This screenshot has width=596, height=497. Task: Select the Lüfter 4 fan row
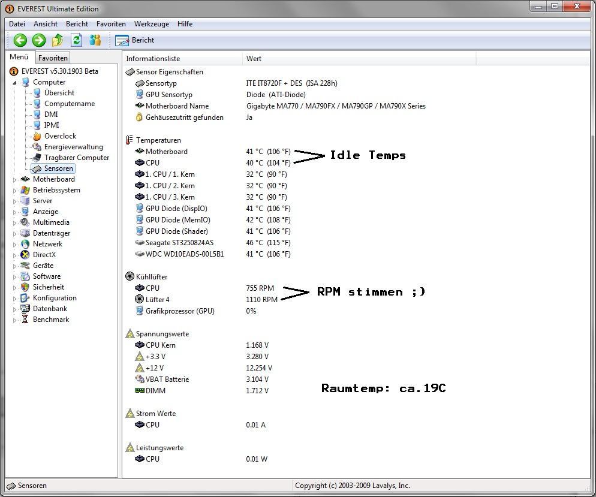click(x=206, y=299)
